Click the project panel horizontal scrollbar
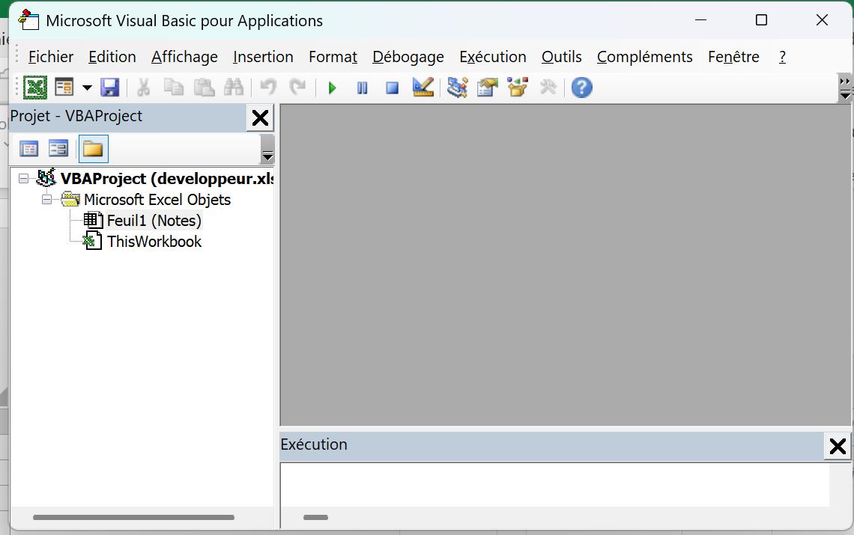Viewport: 854px width, 535px height. 133,518
